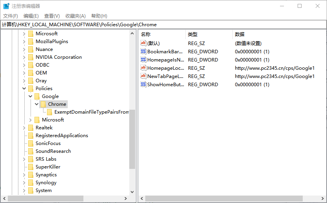Open the 帮助(H) menu
Viewport: 327px width, 203px height.
tap(99, 16)
